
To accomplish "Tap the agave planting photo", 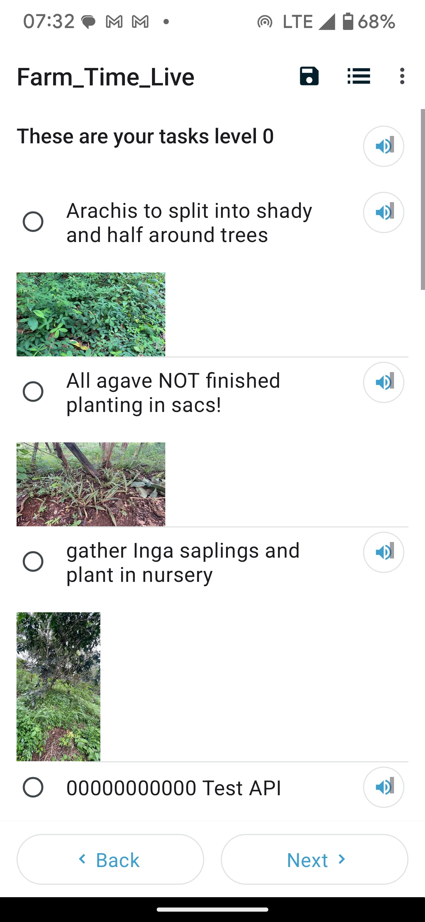I will pyautogui.click(x=91, y=484).
